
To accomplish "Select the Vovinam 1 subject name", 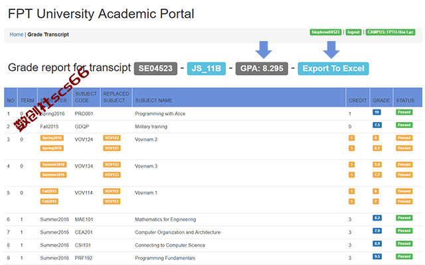I will 146,193.
